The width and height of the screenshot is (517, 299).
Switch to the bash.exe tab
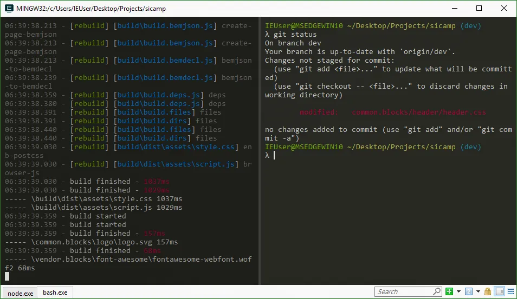(55, 293)
